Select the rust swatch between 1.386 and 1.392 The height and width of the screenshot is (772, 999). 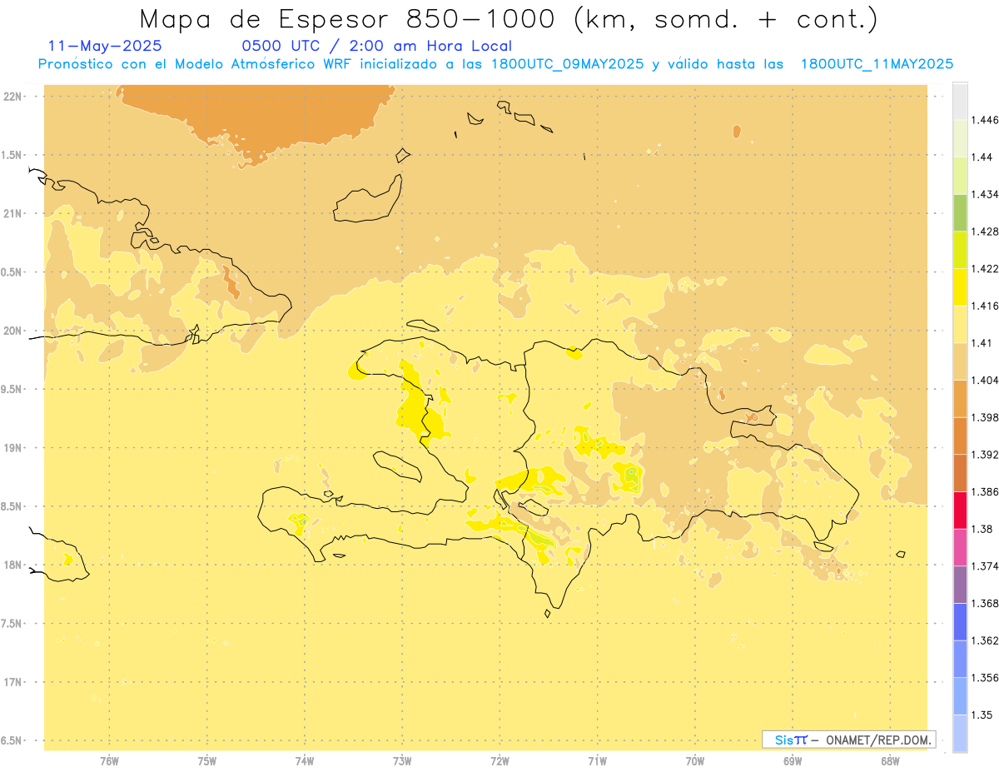pos(960,473)
